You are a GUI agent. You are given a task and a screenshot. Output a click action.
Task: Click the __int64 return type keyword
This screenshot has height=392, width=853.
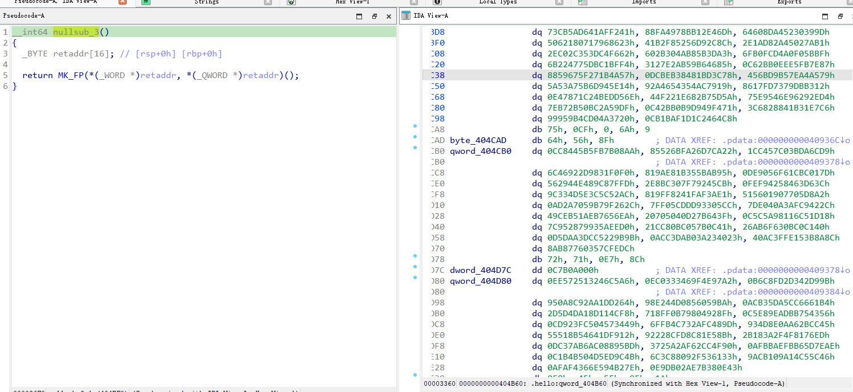coord(30,32)
